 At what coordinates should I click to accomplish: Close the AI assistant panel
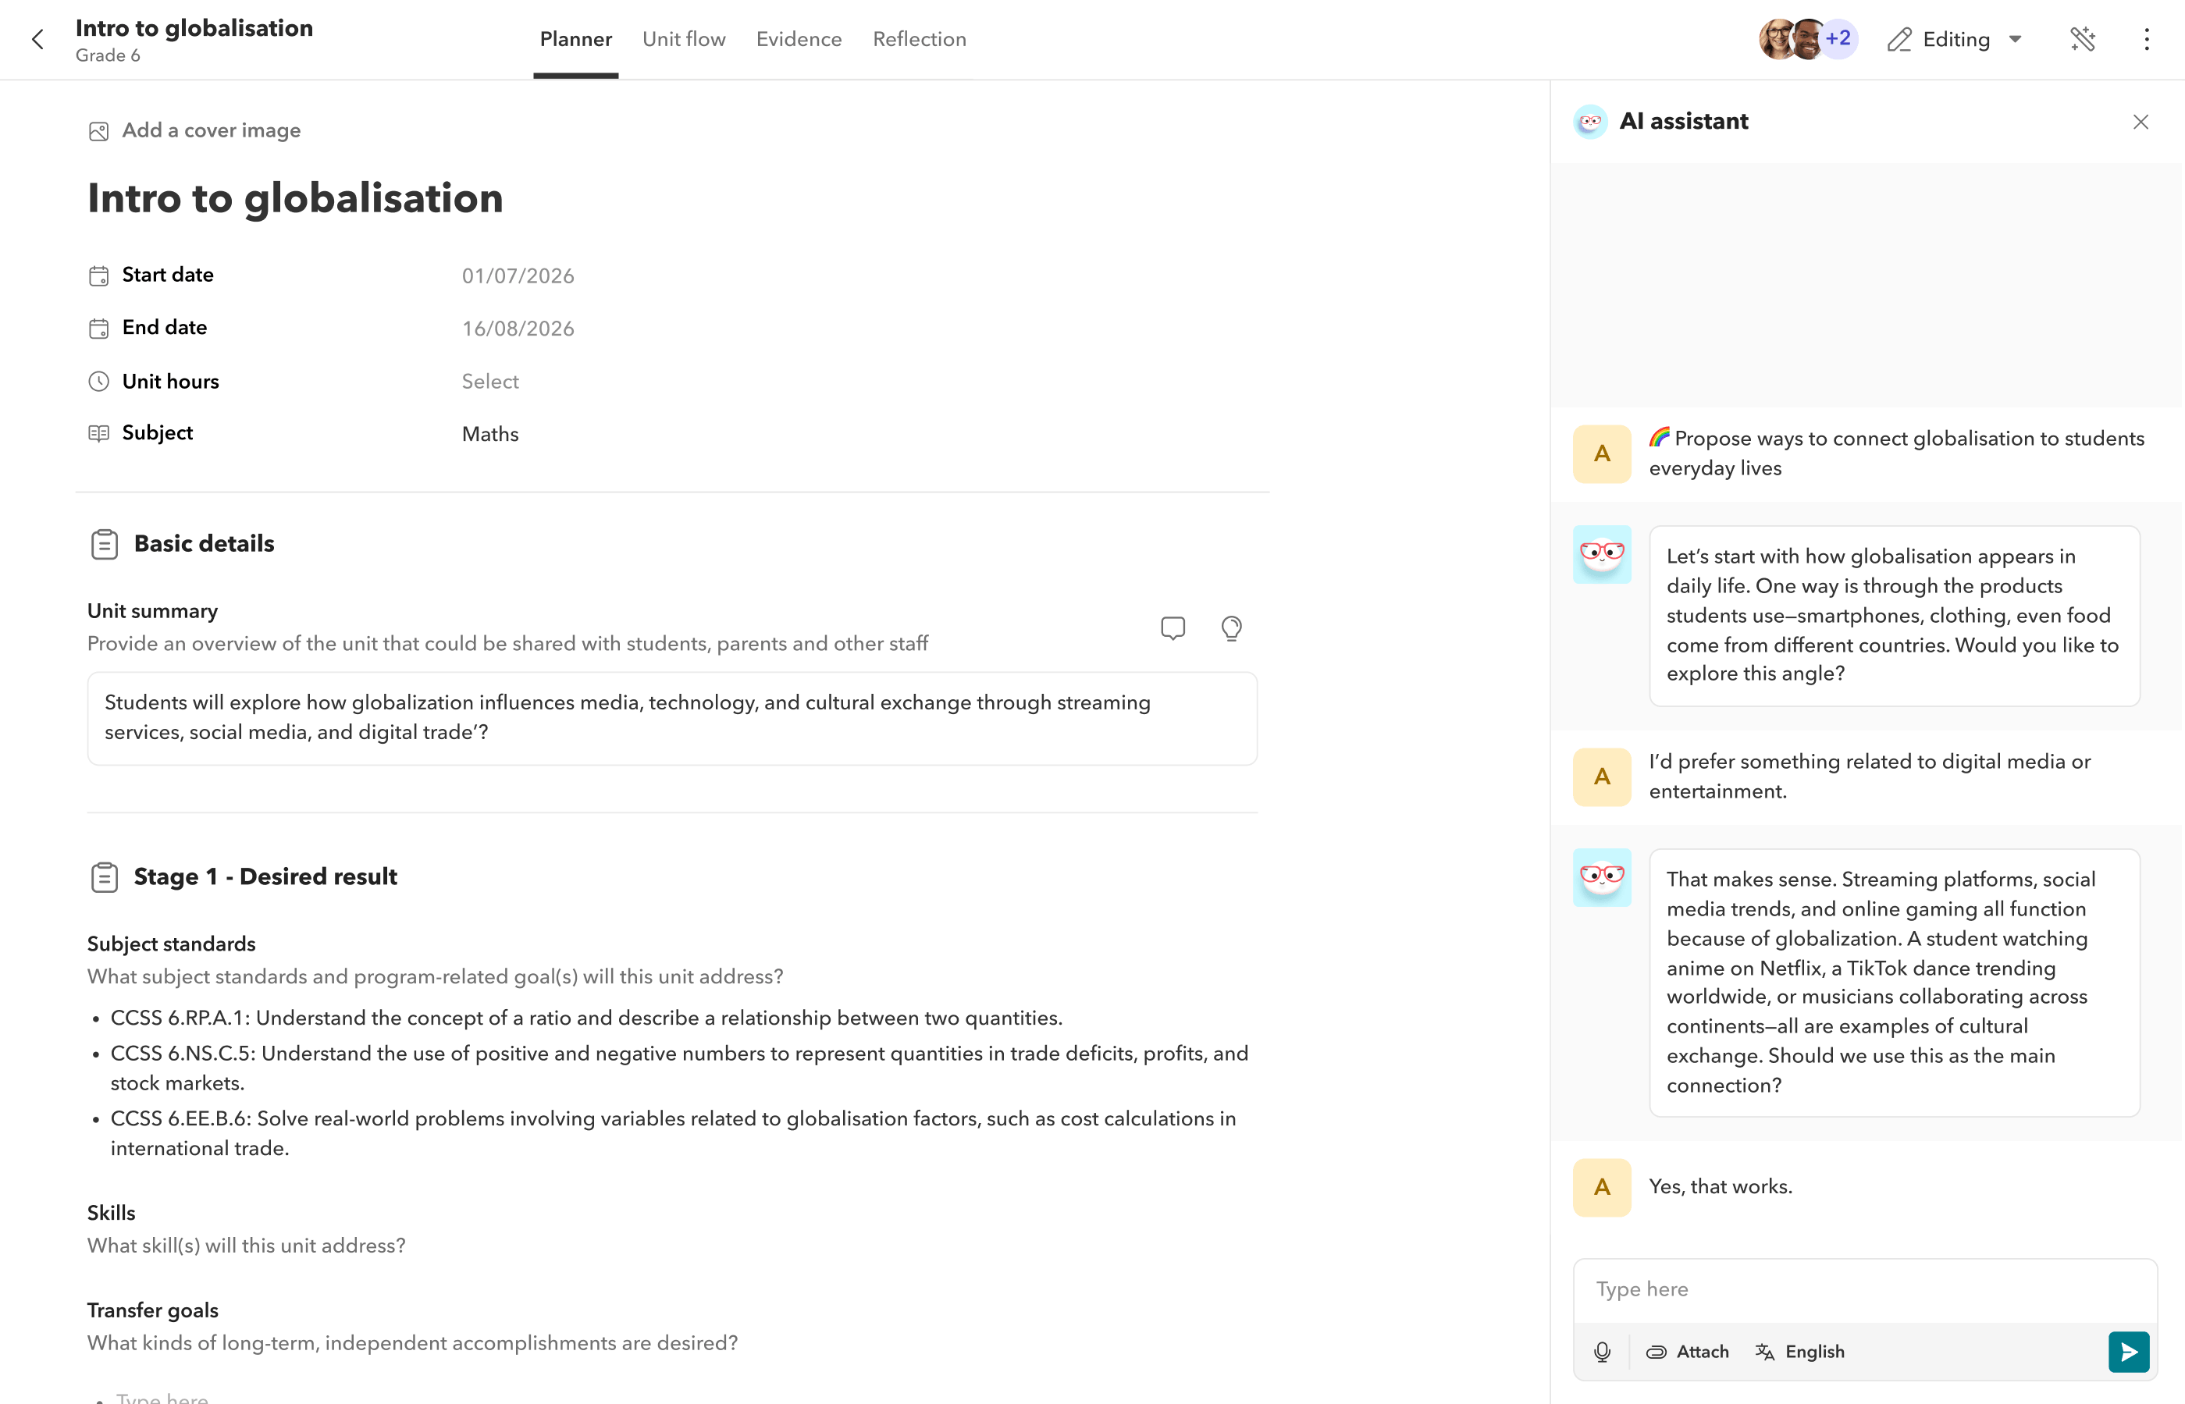(x=2141, y=121)
